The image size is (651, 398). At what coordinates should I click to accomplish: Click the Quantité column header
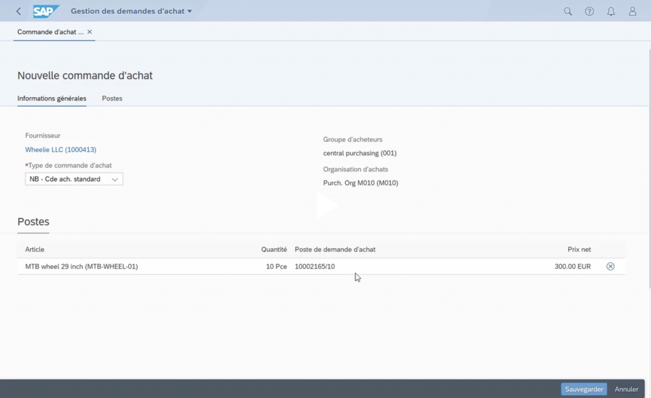point(273,249)
